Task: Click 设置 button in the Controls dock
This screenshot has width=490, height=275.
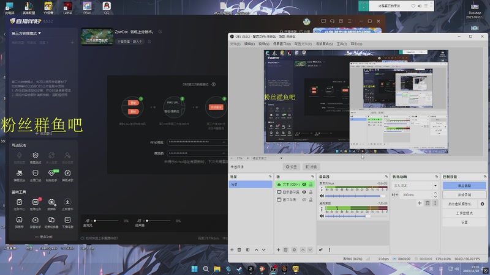Action: tap(464, 222)
